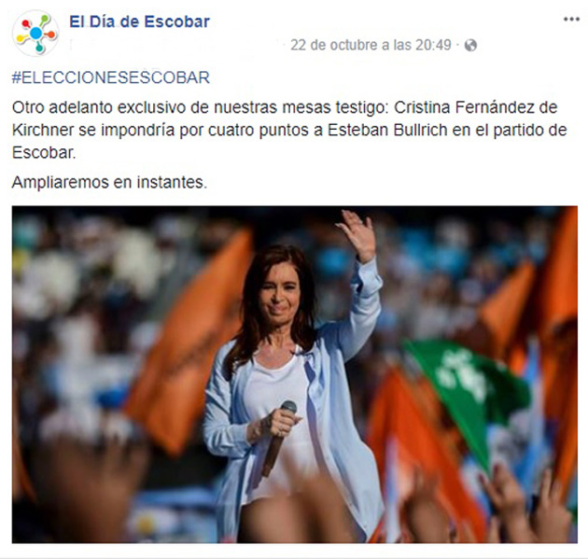Click the globe public privacy icon
The image size is (588, 559).
click(470, 46)
